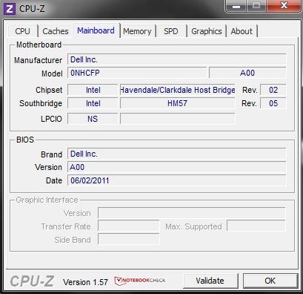The image size is (303, 294).
Task: Click the empty LPCIO model field
Action: pyautogui.click(x=178, y=119)
